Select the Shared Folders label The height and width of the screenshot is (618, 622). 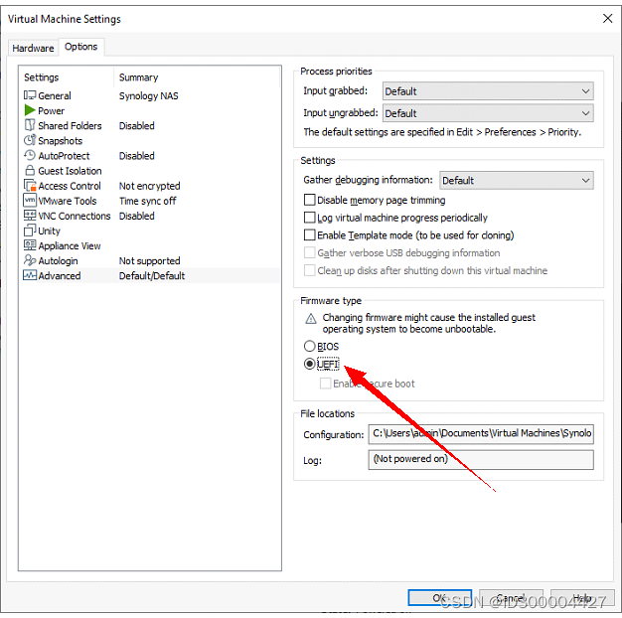coord(70,126)
